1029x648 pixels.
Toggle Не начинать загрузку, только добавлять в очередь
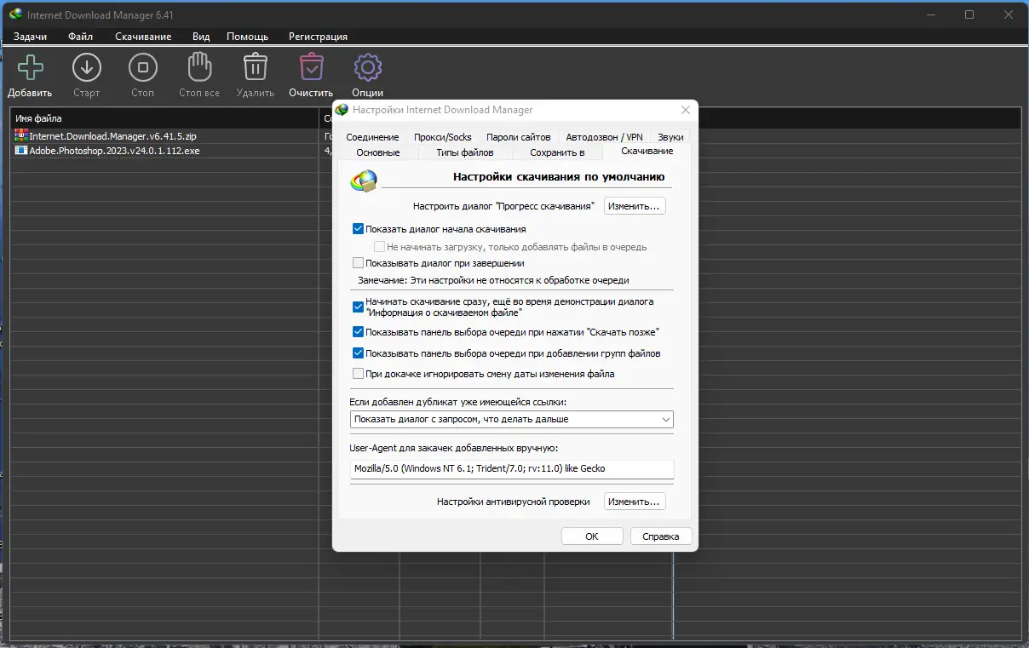(380, 247)
